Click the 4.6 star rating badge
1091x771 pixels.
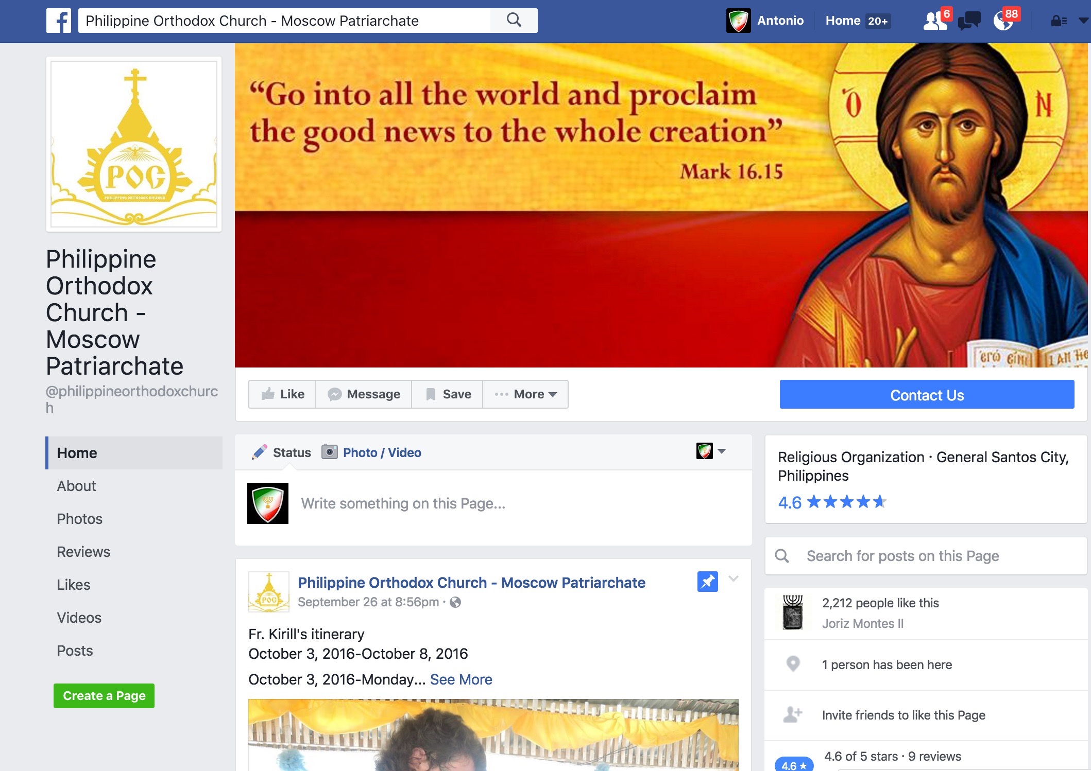[794, 765]
